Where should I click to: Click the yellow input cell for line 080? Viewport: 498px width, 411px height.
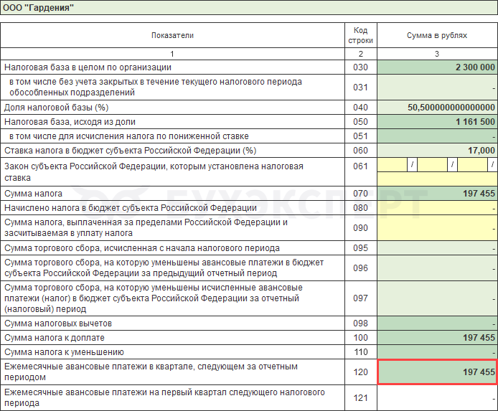[x=437, y=208]
